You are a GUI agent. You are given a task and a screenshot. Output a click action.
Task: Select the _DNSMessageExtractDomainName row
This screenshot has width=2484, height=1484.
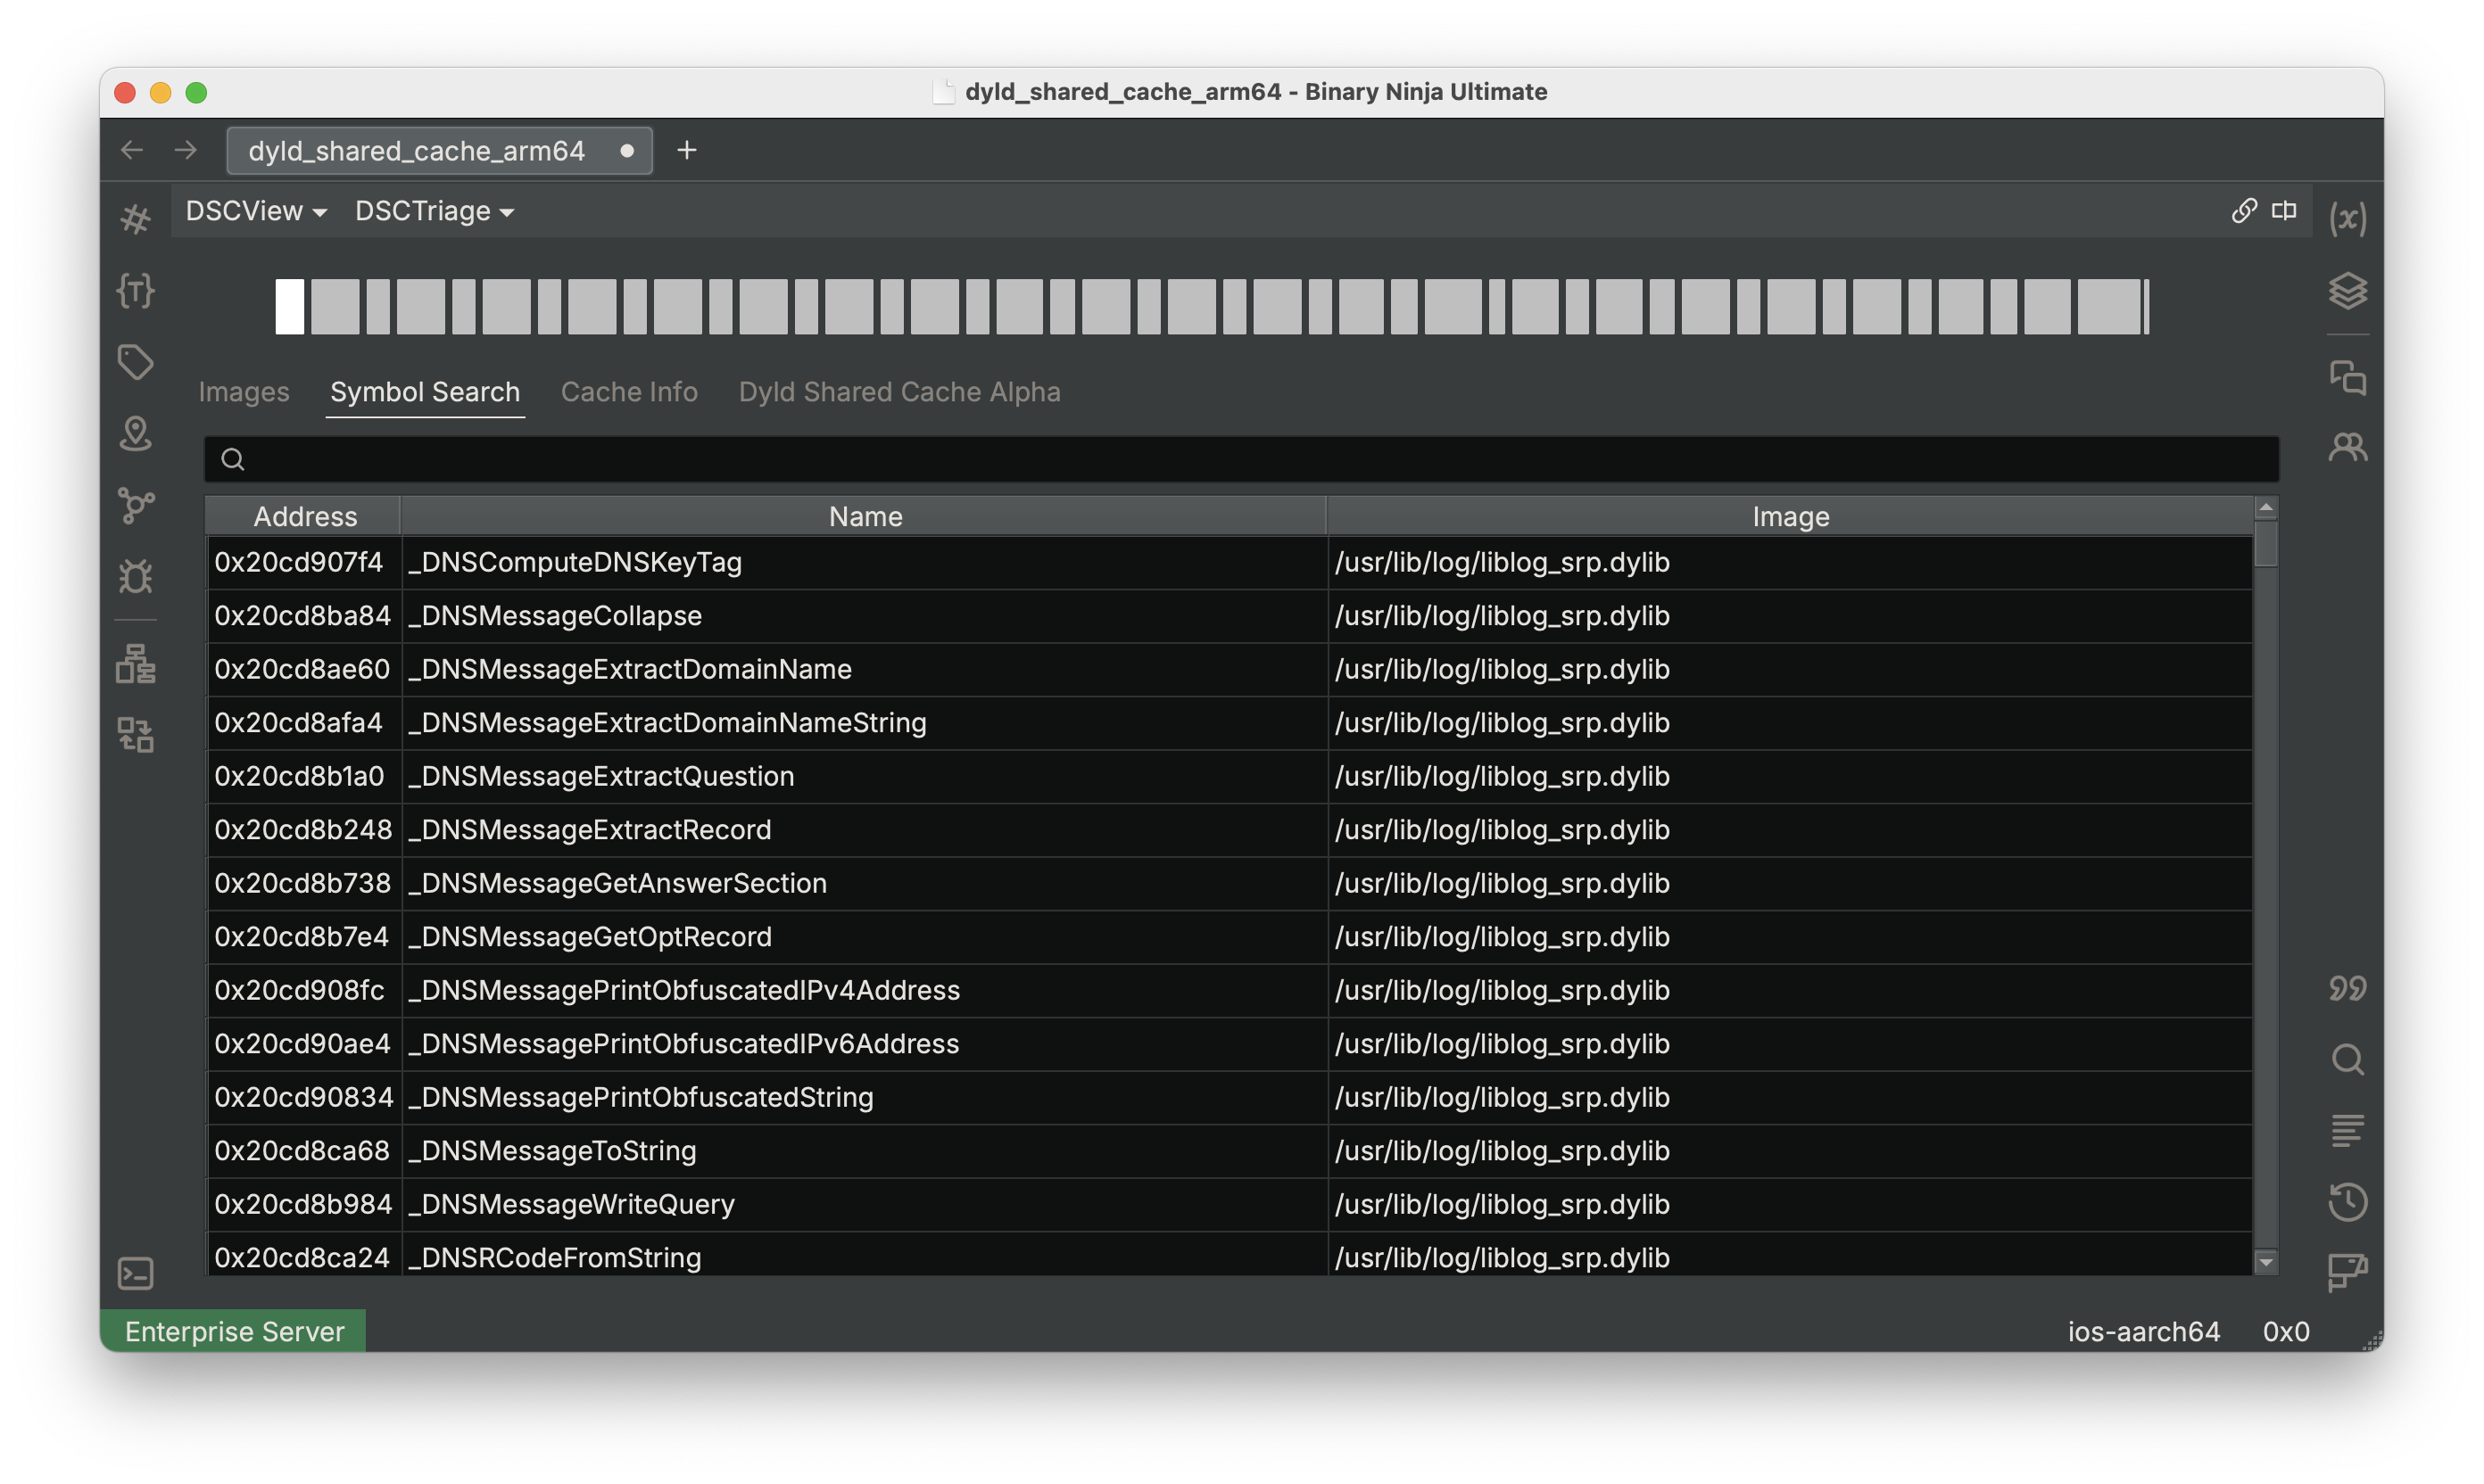click(1229, 669)
